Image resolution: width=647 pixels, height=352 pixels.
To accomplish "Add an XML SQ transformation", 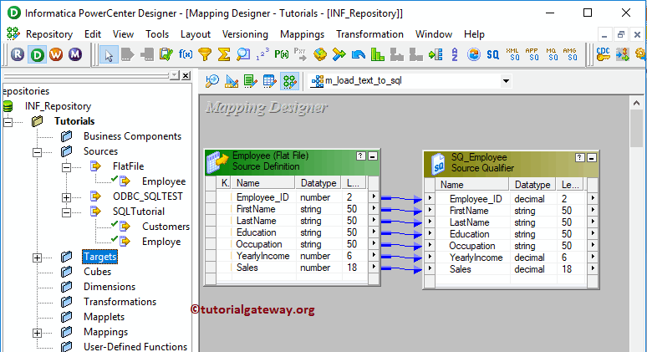I will (x=512, y=54).
